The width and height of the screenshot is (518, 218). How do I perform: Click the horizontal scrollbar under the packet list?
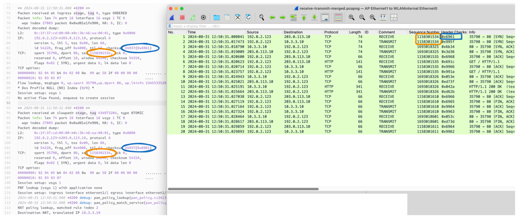coord(243,189)
